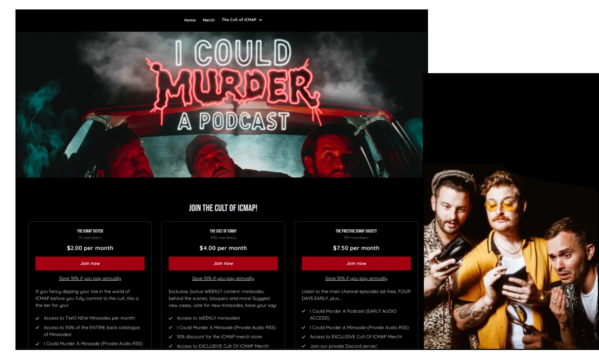Open annual savings link under ICMAP Taster
The width and height of the screenshot is (599, 359).
pyautogui.click(x=90, y=279)
